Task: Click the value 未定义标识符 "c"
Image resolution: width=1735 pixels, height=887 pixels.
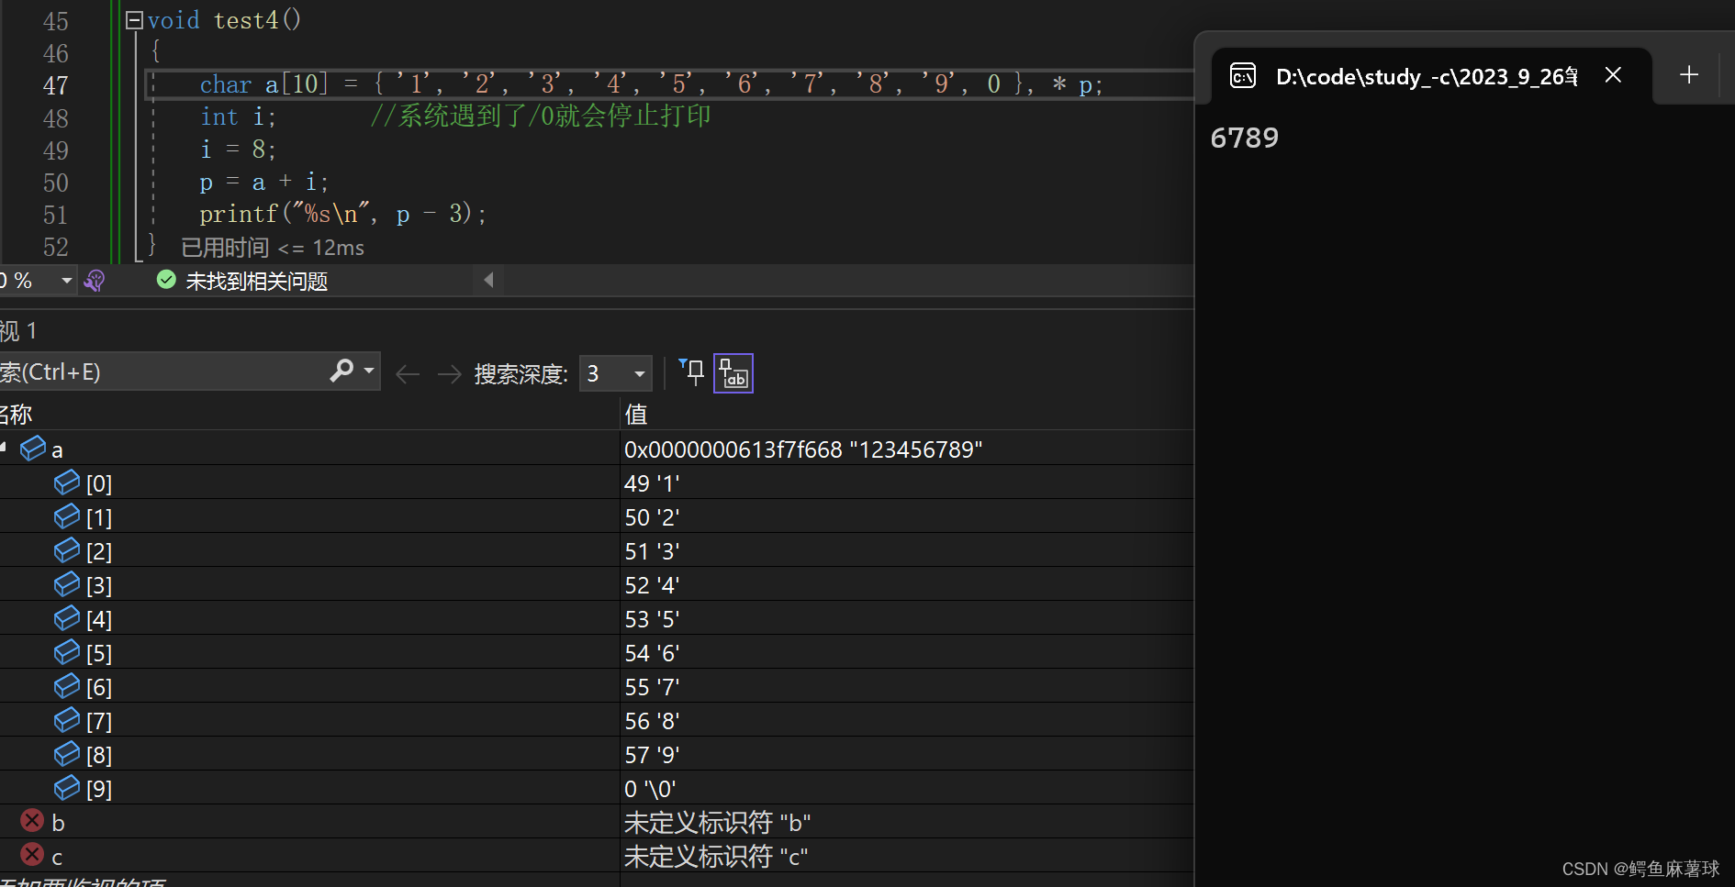Action: (716, 857)
